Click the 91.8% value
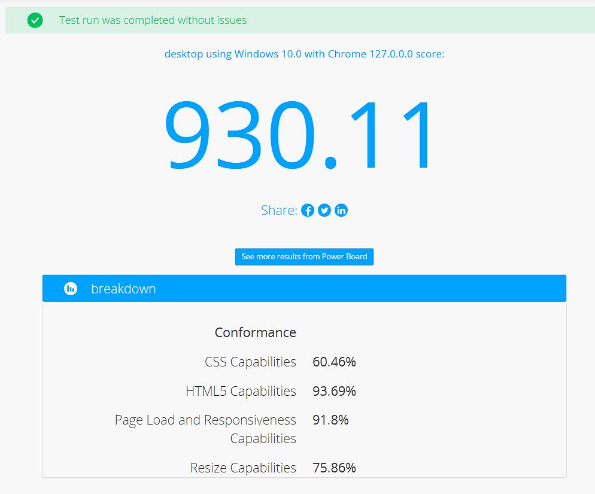595x494 pixels. 330,420
